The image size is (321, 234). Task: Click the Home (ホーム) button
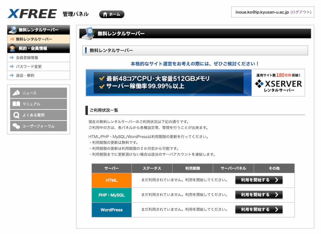[112, 14]
